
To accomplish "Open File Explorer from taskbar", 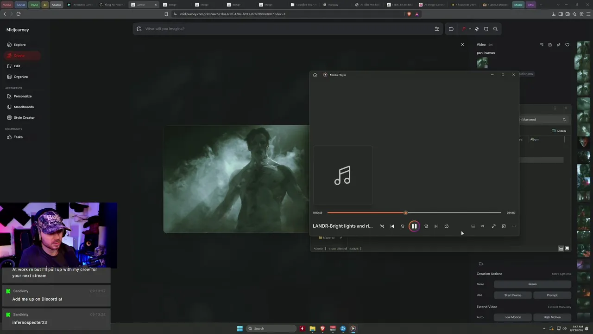I will tap(313, 328).
